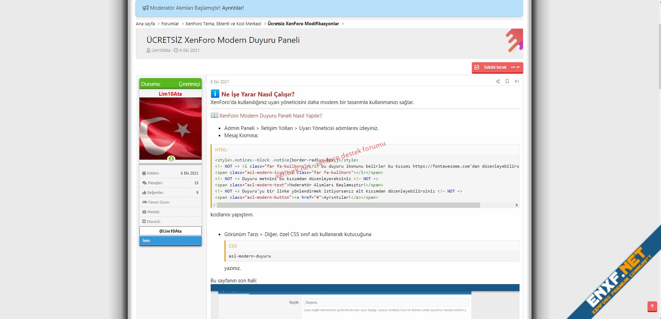The height and width of the screenshot is (319, 661).
Task: Open the post permalink '#1'
Action: [517, 82]
